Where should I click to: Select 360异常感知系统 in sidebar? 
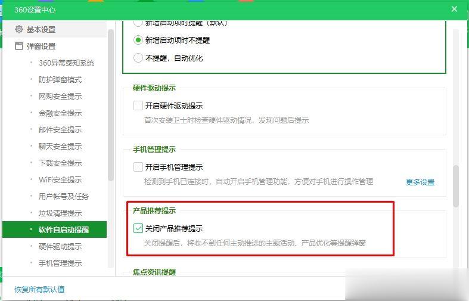coord(66,63)
